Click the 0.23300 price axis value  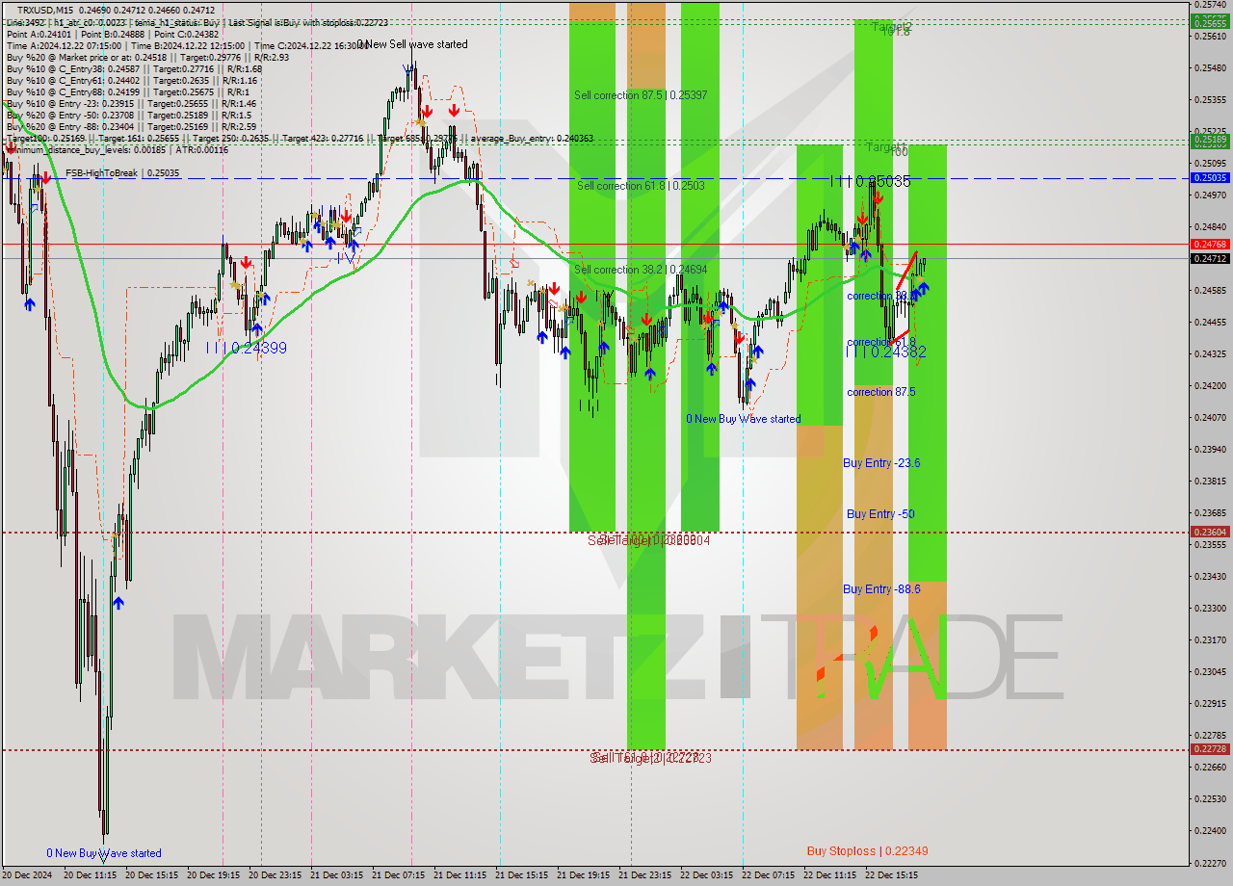click(1211, 608)
